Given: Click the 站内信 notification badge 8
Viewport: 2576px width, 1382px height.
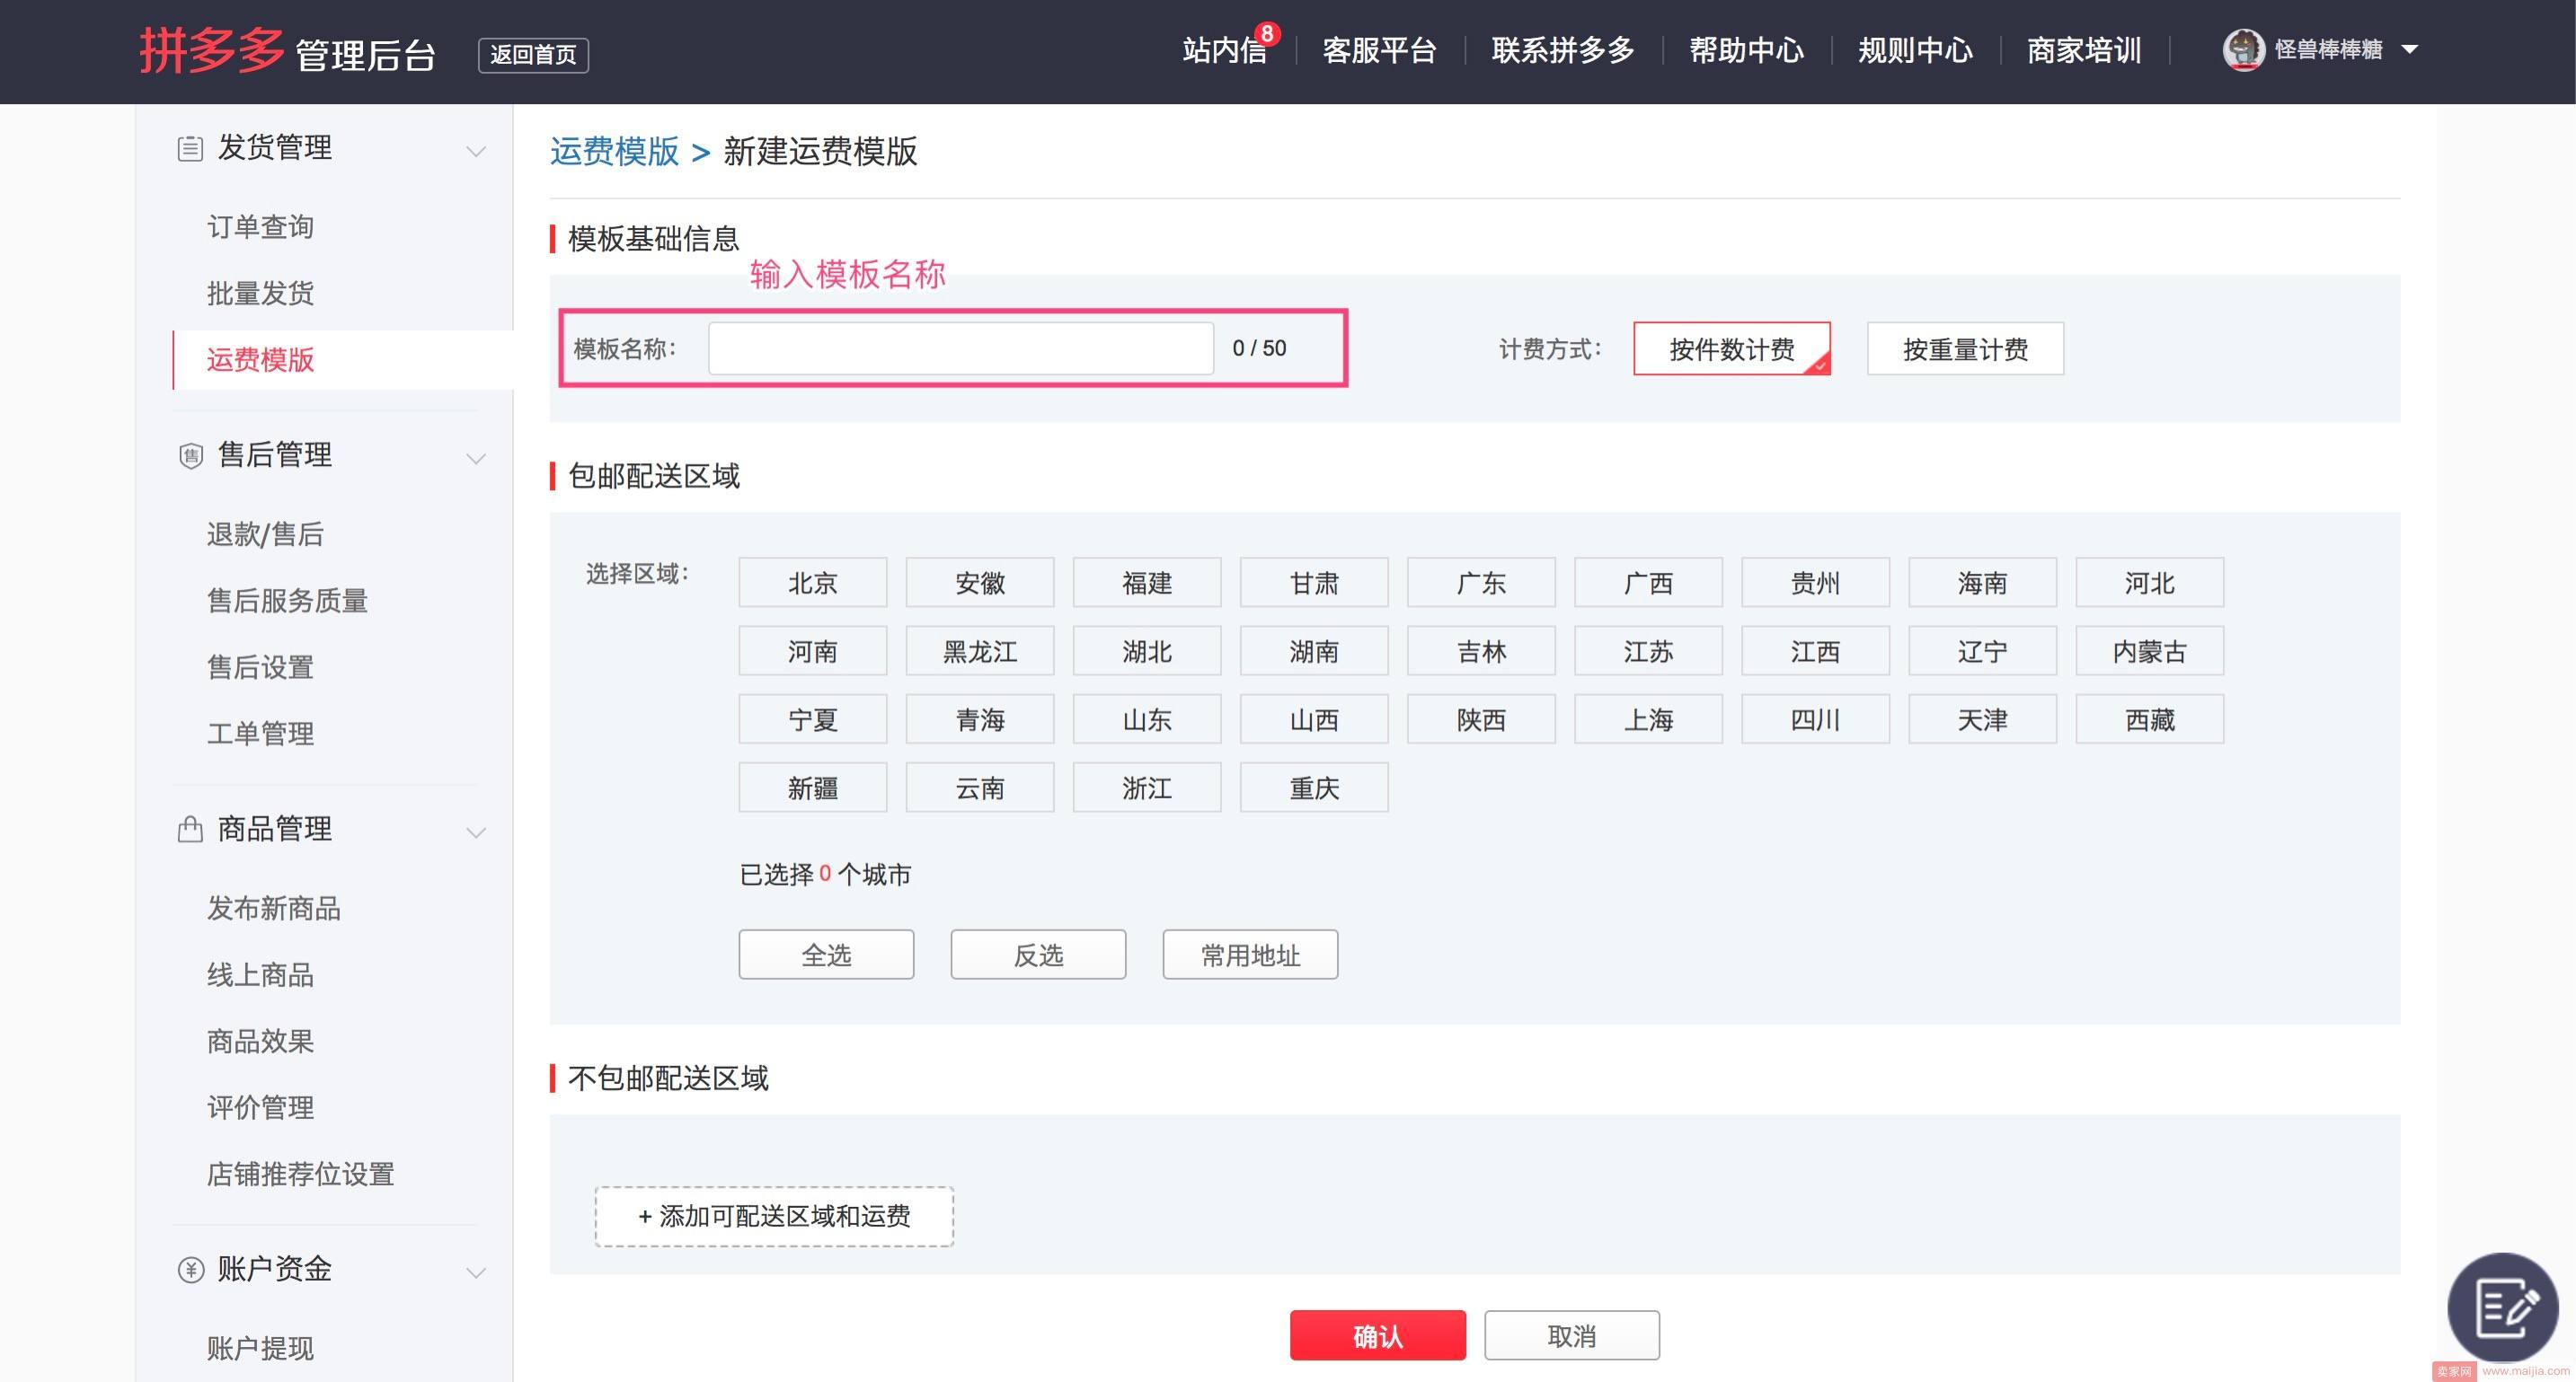Looking at the screenshot, I should 1267,34.
